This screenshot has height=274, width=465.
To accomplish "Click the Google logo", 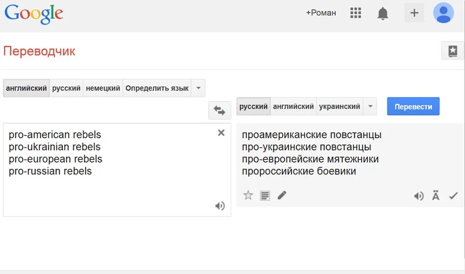I will click(x=34, y=14).
